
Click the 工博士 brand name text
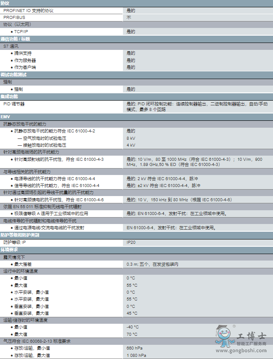pyautogui.click(x=252, y=337)
